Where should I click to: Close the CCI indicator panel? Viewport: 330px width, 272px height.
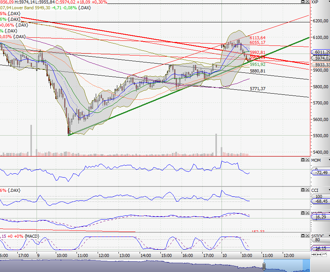[307, 190]
